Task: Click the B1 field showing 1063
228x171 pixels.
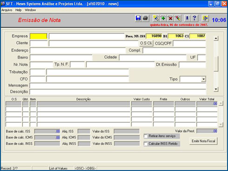Action: coord(176,36)
